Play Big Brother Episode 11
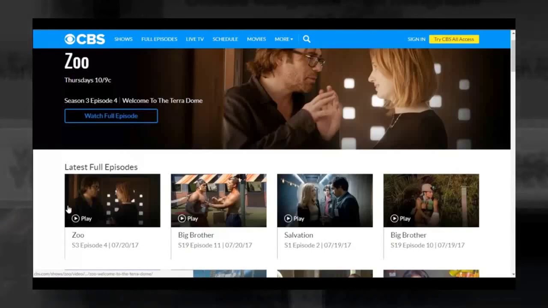The width and height of the screenshot is (548, 308). pyautogui.click(x=188, y=219)
